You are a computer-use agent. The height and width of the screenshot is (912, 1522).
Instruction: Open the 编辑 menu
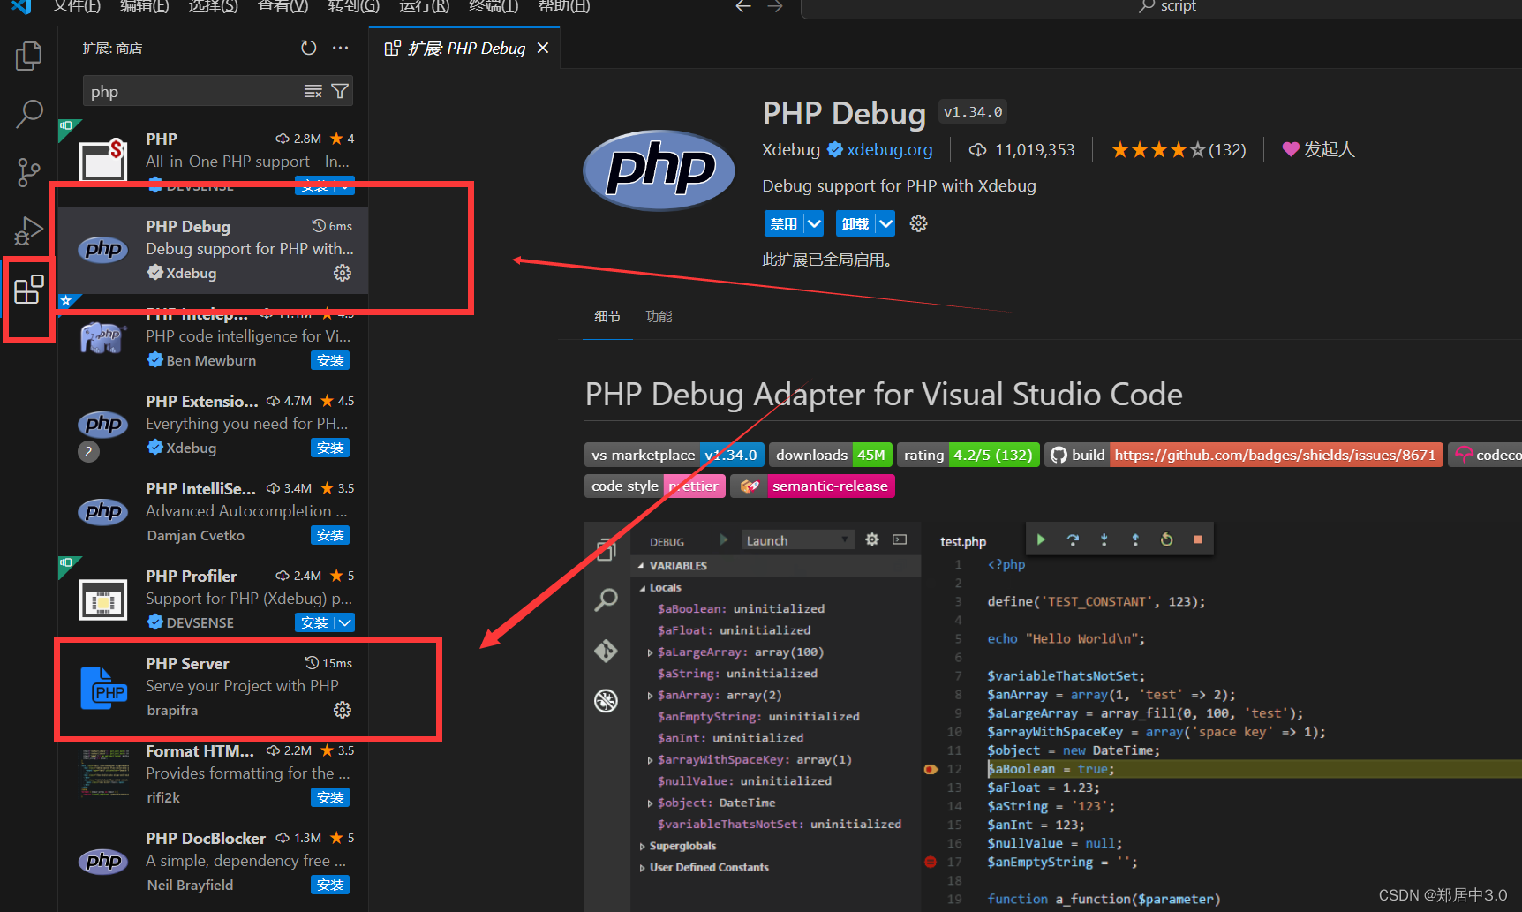(x=144, y=6)
